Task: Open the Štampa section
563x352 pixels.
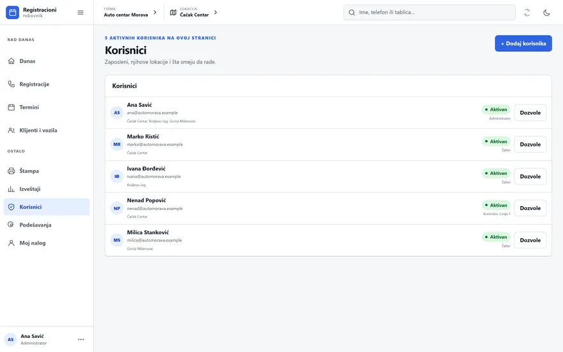Action: pyautogui.click(x=47, y=171)
